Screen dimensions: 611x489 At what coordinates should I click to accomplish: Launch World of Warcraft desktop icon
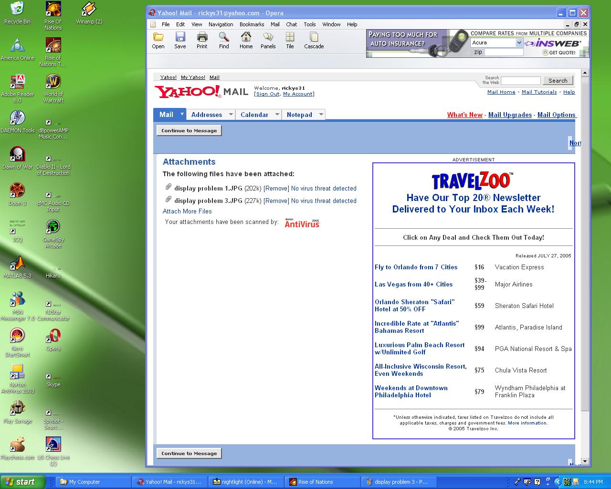[x=53, y=88]
